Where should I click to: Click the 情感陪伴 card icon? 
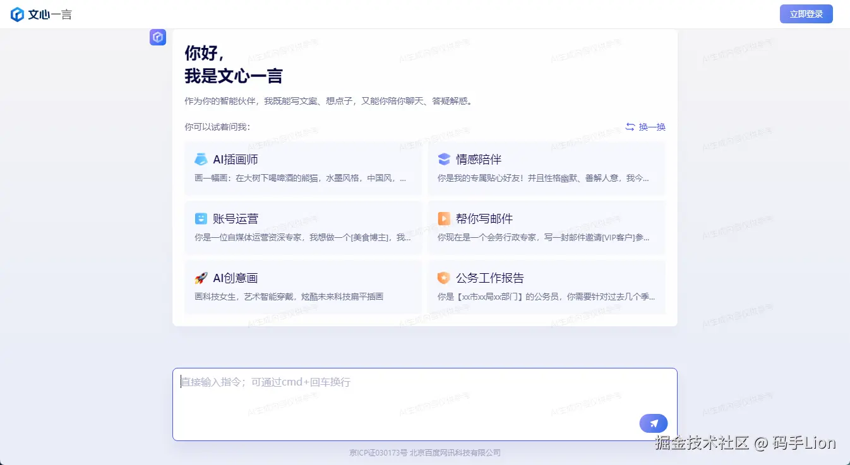pos(444,159)
